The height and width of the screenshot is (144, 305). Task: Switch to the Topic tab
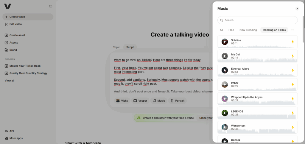pyautogui.click(x=116, y=47)
